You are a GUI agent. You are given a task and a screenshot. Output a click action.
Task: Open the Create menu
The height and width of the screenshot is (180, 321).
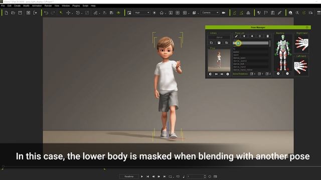(x=17, y=5)
